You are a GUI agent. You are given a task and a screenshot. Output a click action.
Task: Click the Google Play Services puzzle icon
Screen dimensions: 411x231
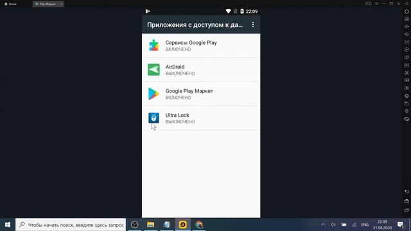[153, 46]
